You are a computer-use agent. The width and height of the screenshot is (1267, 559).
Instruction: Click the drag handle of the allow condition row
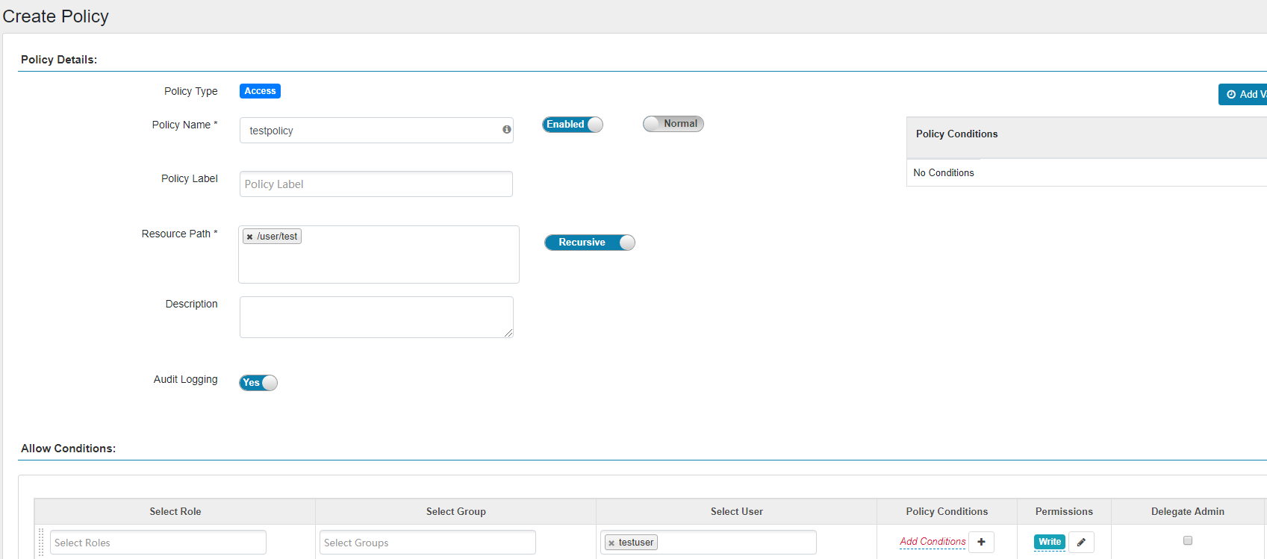[41, 543]
